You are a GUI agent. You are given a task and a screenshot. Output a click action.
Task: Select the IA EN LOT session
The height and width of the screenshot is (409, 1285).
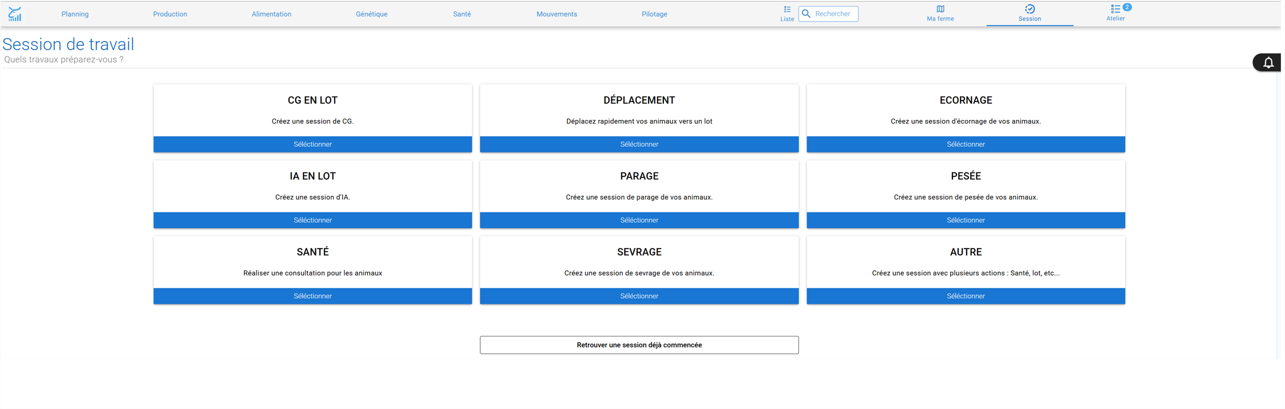coord(313,220)
